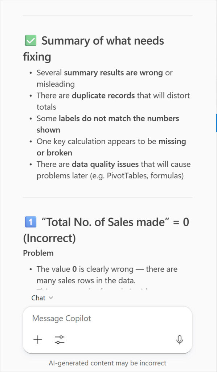Open Copilot options using the sliders icon
Screen dimensions: 217x372
click(60, 340)
